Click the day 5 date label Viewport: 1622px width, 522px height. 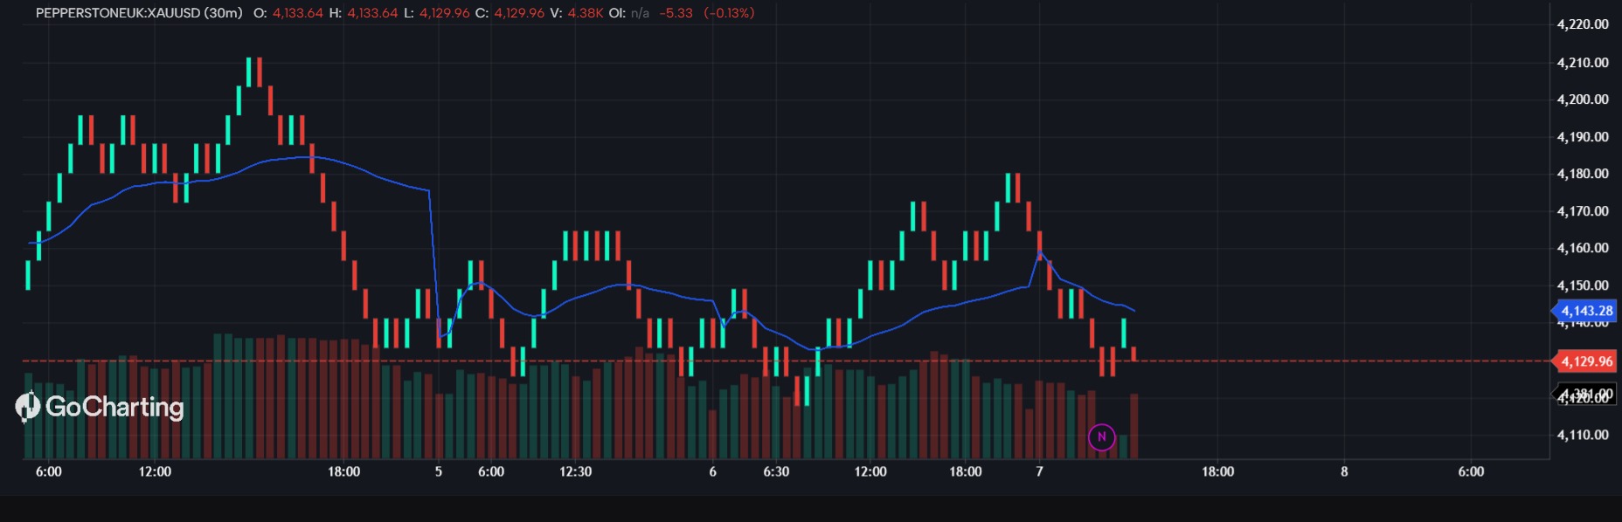(x=439, y=471)
